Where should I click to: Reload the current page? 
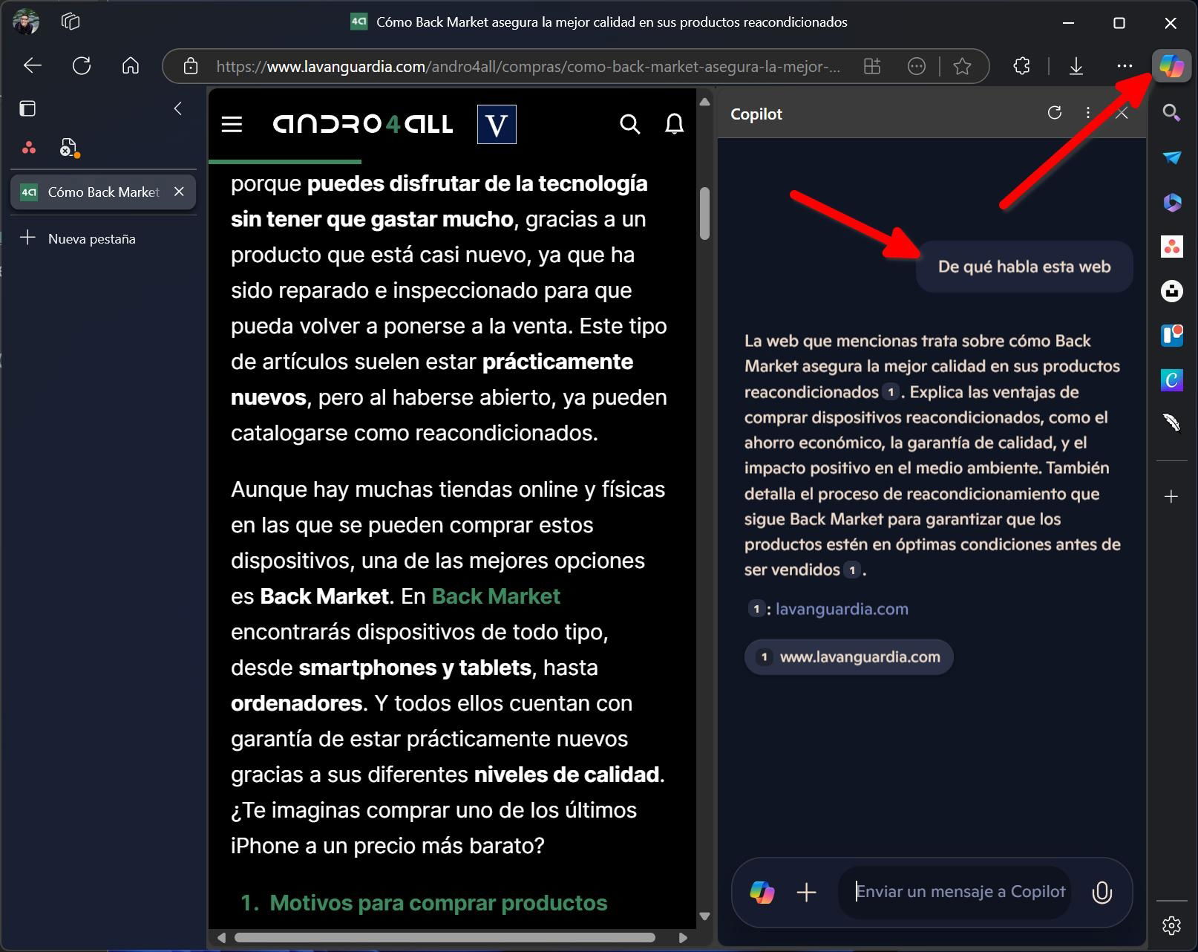click(82, 66)
